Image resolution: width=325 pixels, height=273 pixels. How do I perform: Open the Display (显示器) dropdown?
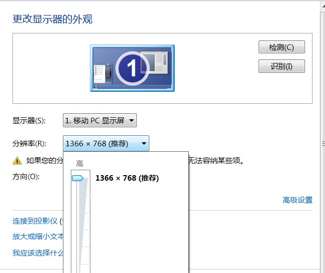click(100, 120)
